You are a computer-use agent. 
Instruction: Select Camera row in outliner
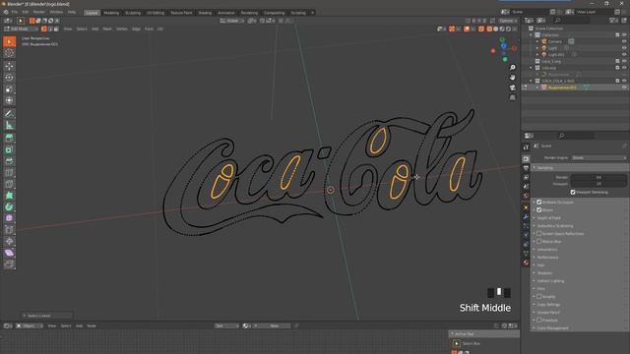(555, 41)
